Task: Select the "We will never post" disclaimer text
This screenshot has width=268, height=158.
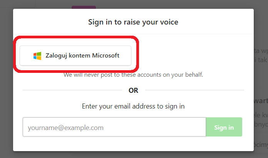Action: pos(133,75)
